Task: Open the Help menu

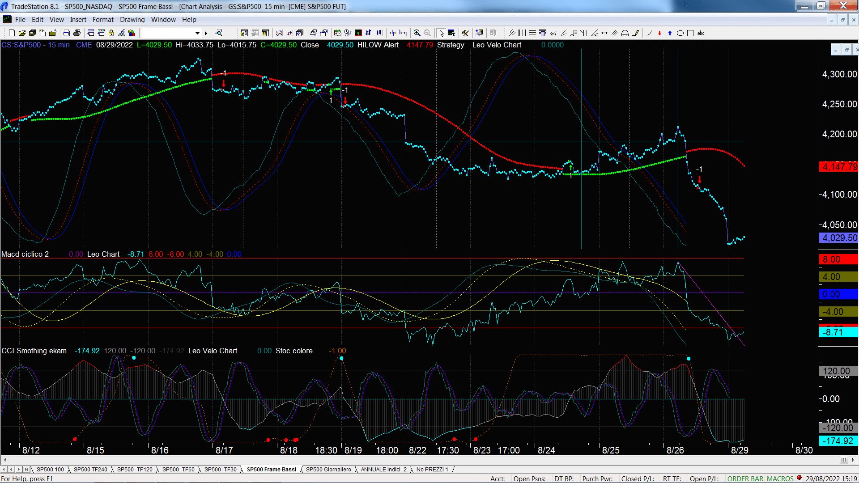Action: [x=189, y=20]
